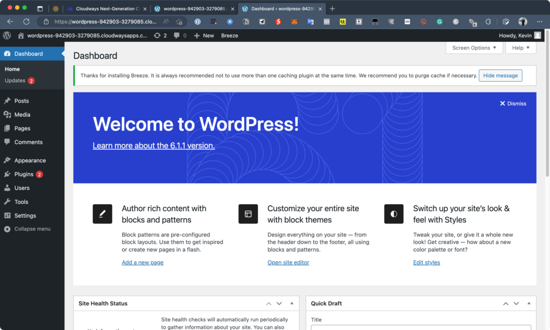Expand the Help dropdown
The image size is (550, 330).
520,48
